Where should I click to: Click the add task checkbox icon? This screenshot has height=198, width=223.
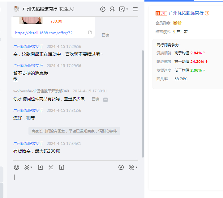click(x=122, y=9)
